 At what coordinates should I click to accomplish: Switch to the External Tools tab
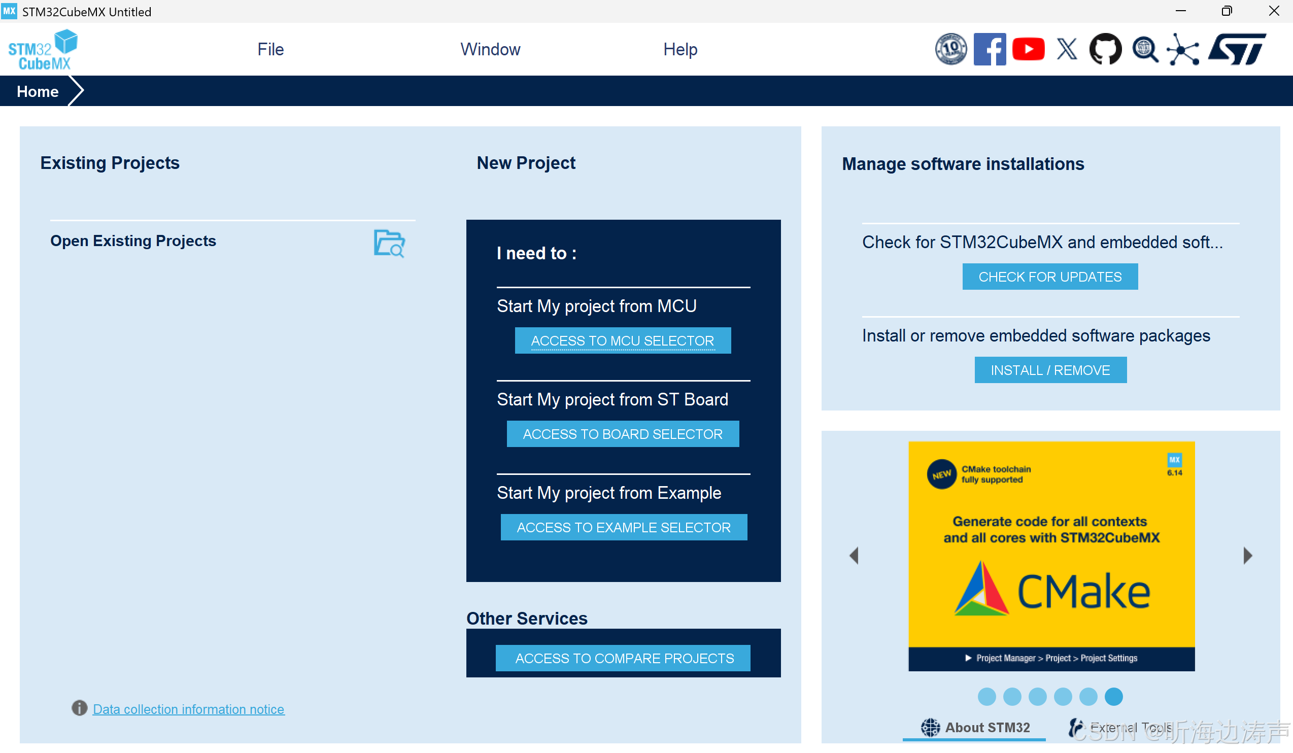pos(1120,727)
